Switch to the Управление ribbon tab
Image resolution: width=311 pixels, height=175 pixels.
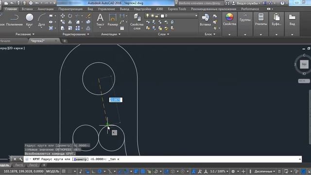(106, 9)
